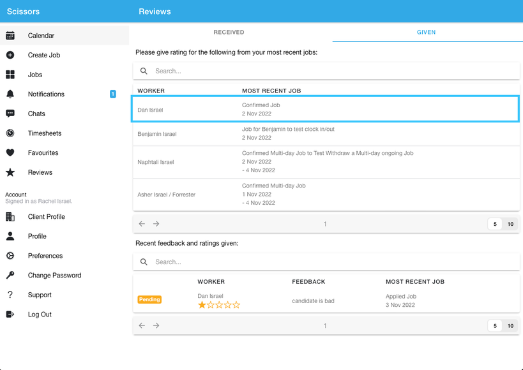This screenshot has width=523, height=370.
Task: Open the Notifications menu item
Action: point(64,94)
